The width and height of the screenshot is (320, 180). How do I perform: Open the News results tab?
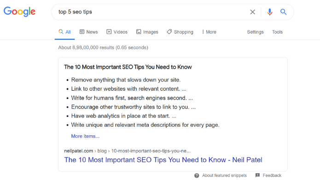tap(88, 32)
